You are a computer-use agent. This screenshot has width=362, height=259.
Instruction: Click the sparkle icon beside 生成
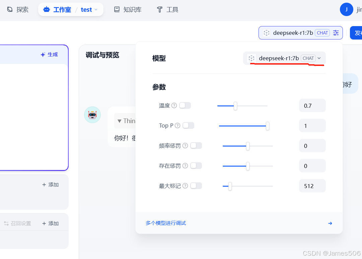point(43,55)
